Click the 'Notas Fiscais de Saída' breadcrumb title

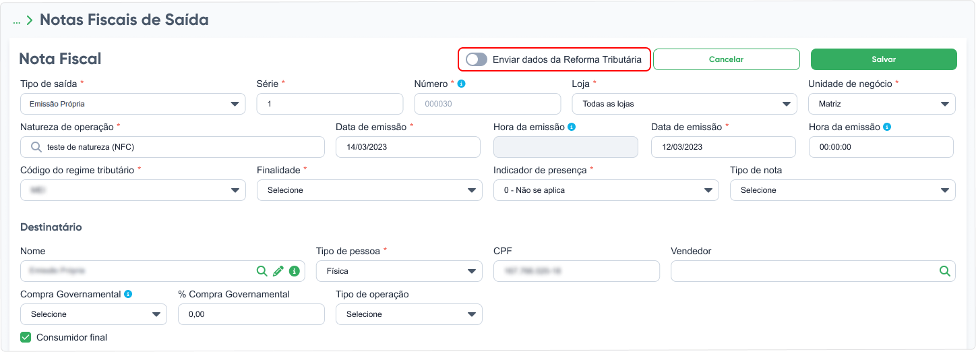(x=124, y=20)
